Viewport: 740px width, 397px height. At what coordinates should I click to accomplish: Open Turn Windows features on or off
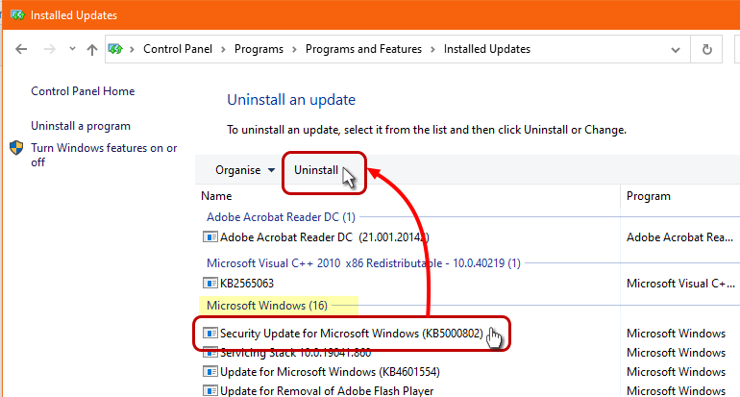[x=104, y=155]
